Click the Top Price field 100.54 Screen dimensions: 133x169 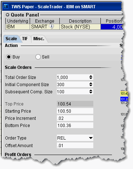point(75,104)
